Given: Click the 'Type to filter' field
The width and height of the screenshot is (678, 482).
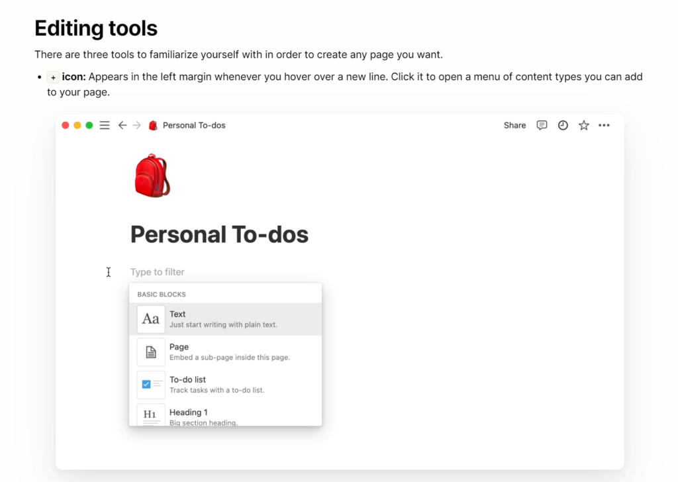Looking at the screenshot, I should pyautogui.click(x=158, y=272).
